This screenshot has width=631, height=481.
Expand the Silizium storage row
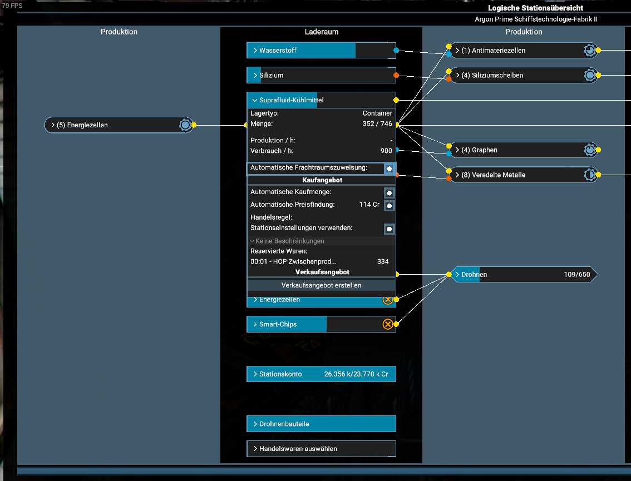[321, 75]
